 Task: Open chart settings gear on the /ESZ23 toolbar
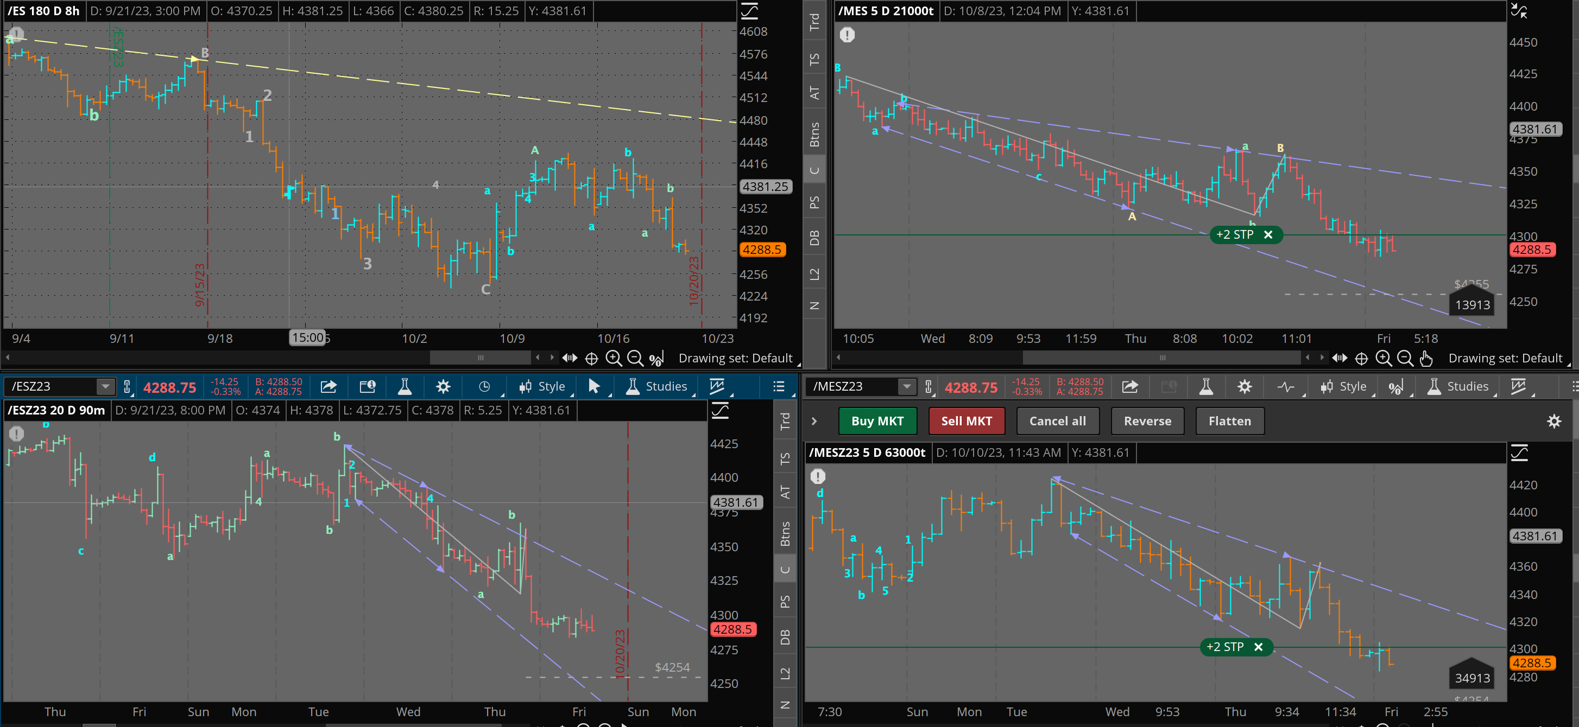point(443,386)
